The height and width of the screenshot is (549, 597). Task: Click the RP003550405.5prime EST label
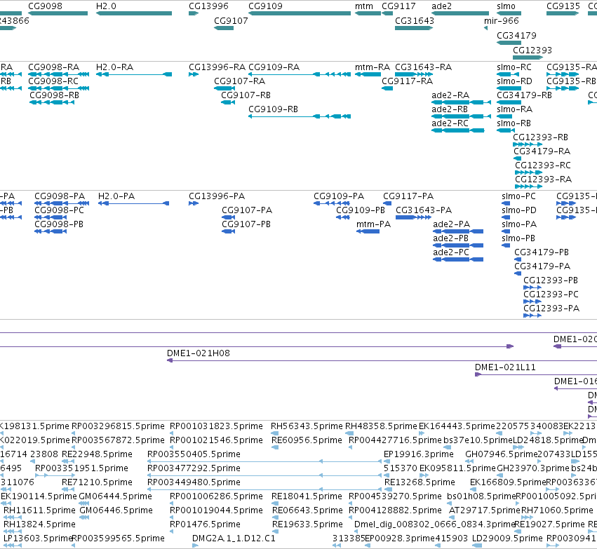pyautogui.click(x=194, y=454)
